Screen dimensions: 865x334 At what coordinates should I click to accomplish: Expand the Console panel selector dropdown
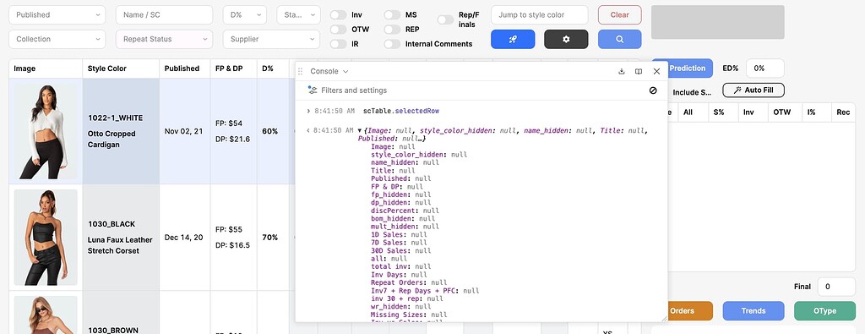coord(329,71)
